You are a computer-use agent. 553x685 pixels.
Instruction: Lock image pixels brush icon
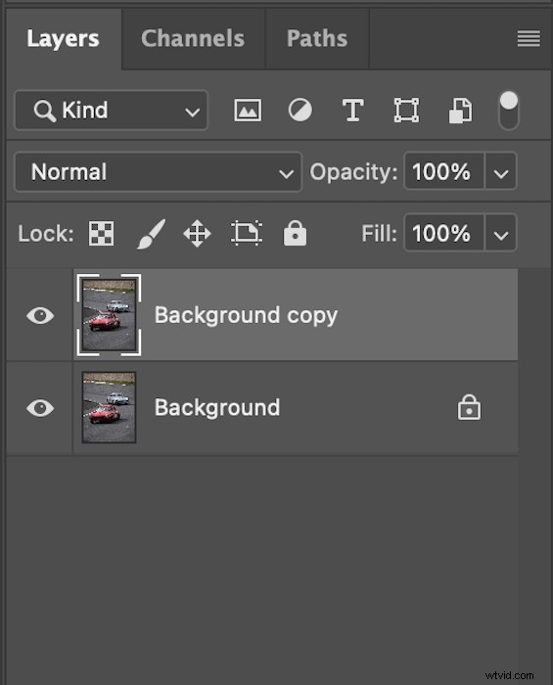click(x=151, y=234)
